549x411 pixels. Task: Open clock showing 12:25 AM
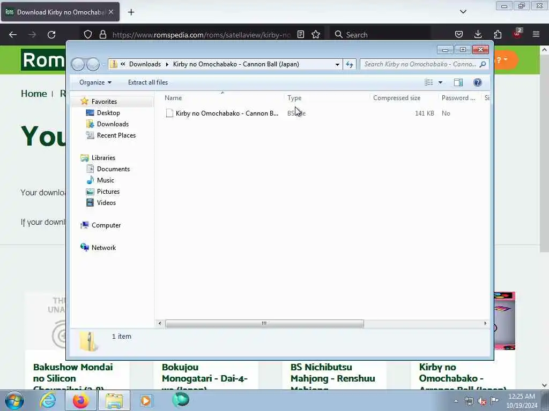click(522, 401)
